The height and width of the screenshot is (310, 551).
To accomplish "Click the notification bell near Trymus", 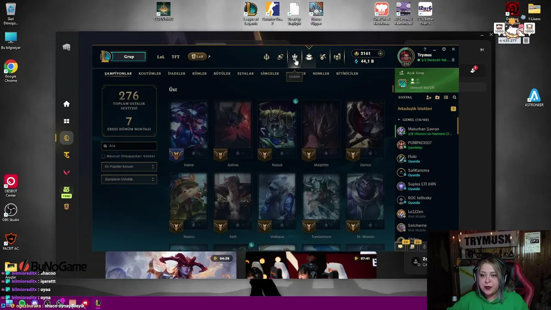I will pyautogui.click(x=453, y=60).
